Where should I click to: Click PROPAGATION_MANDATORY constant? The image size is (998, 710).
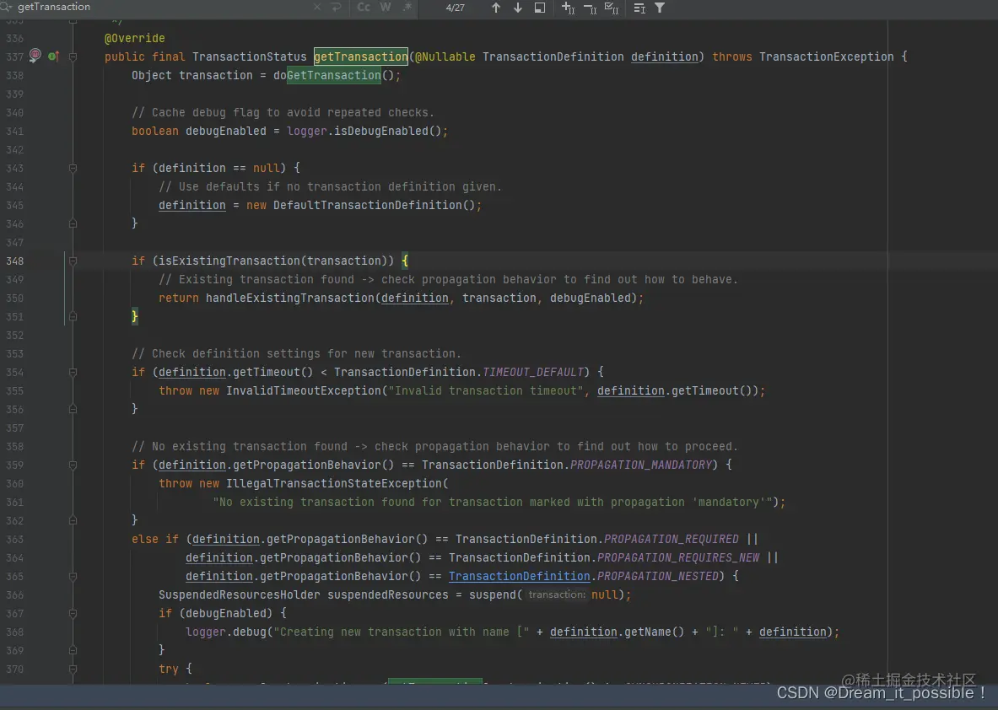click(x=641, y=465)
